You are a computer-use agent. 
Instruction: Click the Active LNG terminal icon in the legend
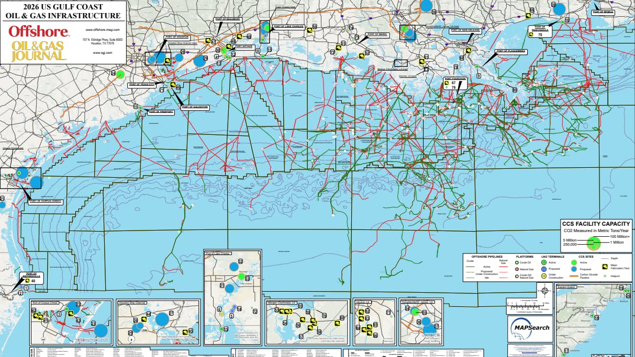[x=544, y=262]
